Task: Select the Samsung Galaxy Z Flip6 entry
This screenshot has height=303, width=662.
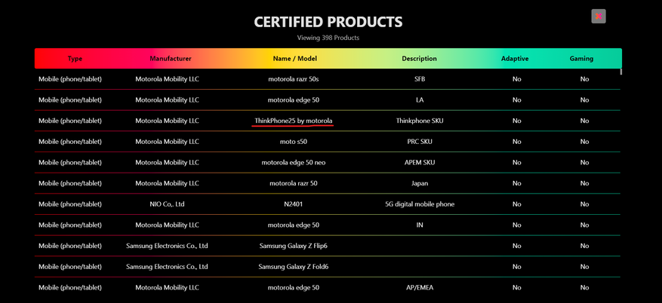Action: [x=294, y=246]
